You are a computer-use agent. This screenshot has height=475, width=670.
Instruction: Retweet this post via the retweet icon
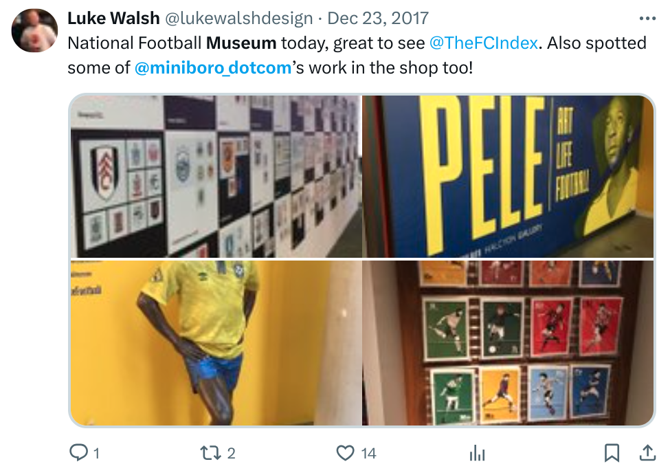tap(210, 453)
